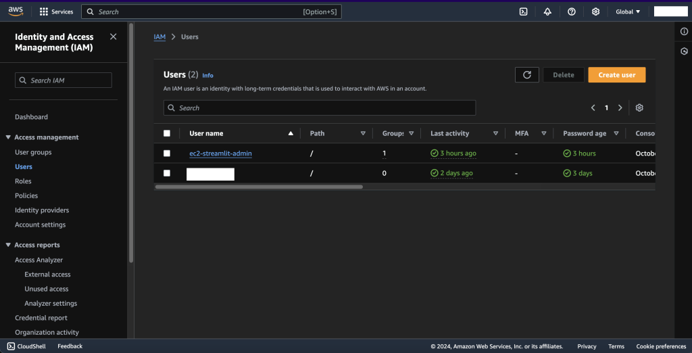Open Organization activity in the sidebar
Screen dimensions: 692x353
(47, 332)
